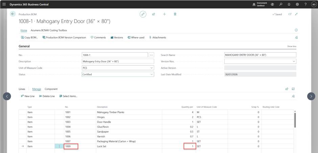Screen dimensions: 318x153
Task: Select the Component tab in Lines
Action: (51, 89)
